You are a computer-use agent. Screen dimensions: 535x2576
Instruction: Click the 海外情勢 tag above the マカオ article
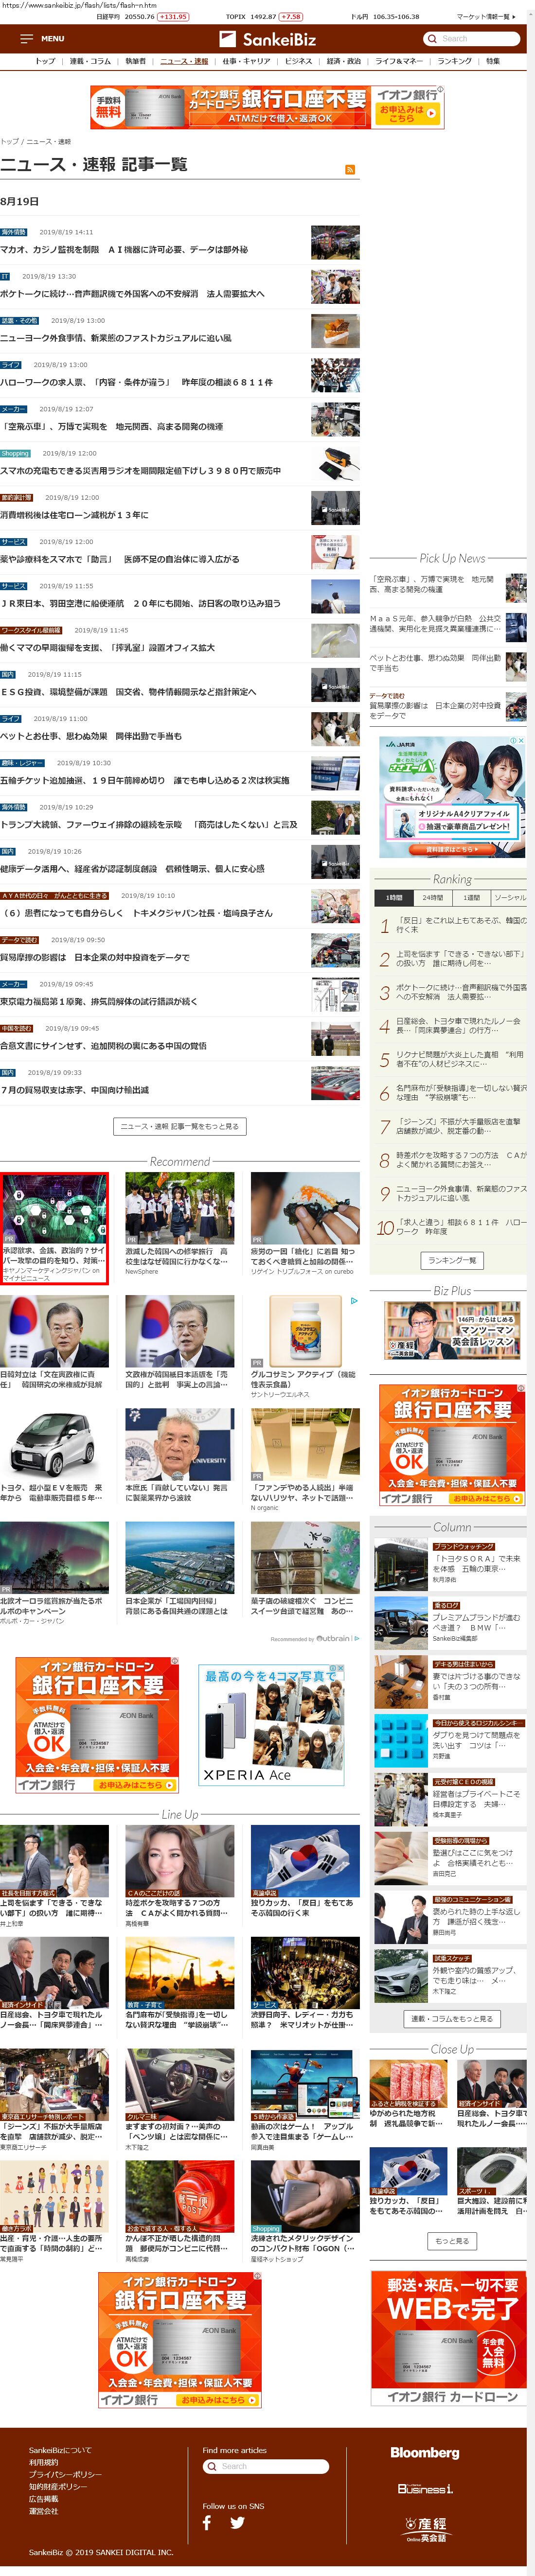(14, 232)
